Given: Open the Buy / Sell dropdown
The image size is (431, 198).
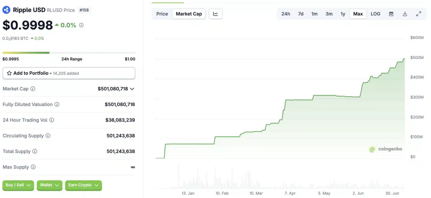Looking at the screenshot, I should 18,185.
